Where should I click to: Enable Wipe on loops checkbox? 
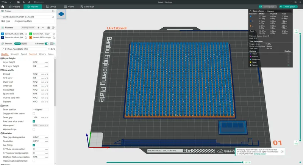(x=34, y=129)
